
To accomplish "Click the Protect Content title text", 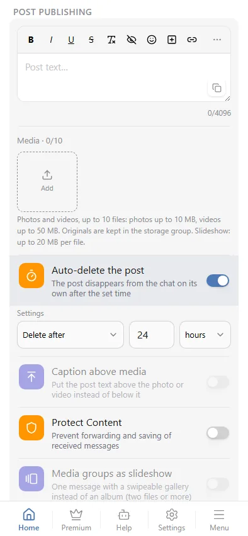I will click(x=86, y=422).
